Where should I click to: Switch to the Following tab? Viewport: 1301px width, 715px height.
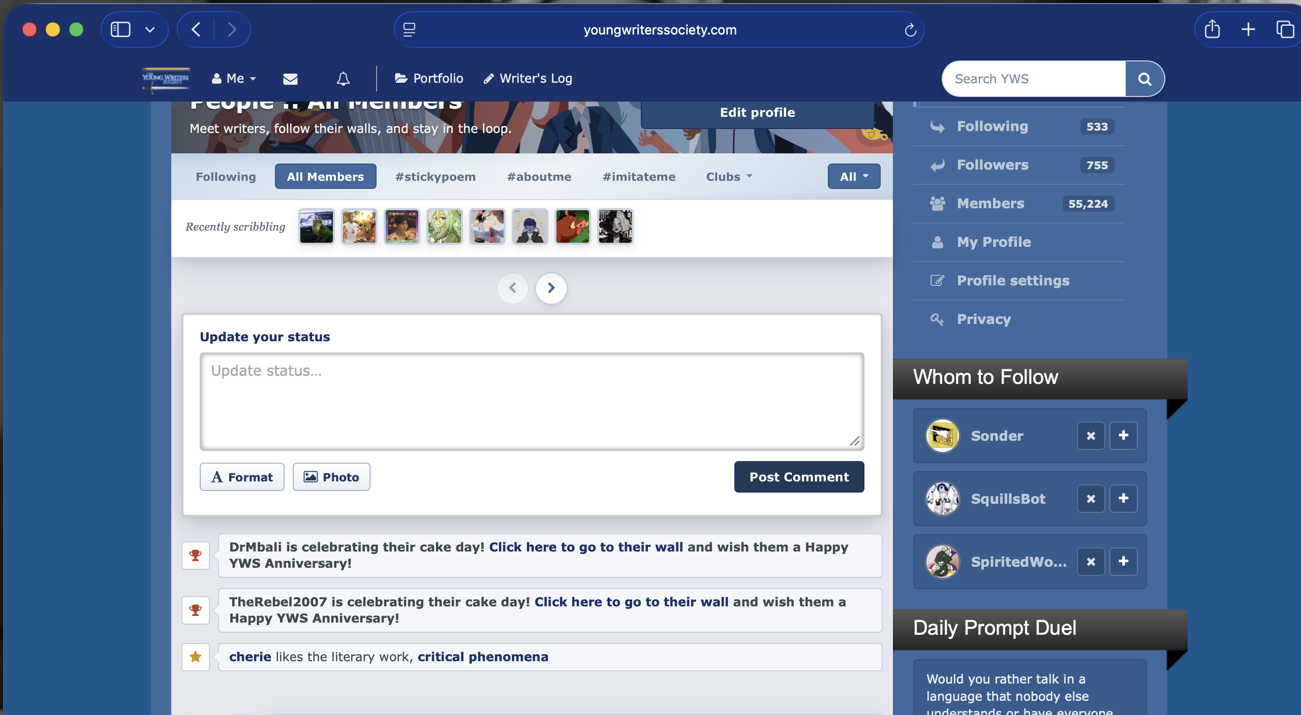tap(226, 177)
